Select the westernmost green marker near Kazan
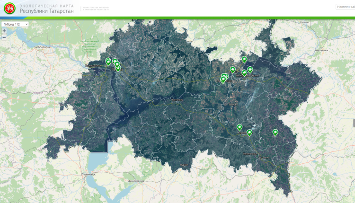The image size is (355, 203). click(x=108, y=62)
